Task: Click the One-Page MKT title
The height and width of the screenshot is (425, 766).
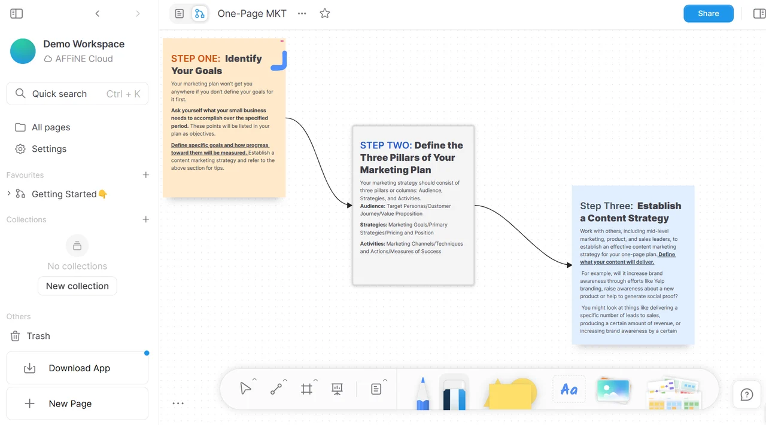Action: pyautogui.click(x=252, y=13)
